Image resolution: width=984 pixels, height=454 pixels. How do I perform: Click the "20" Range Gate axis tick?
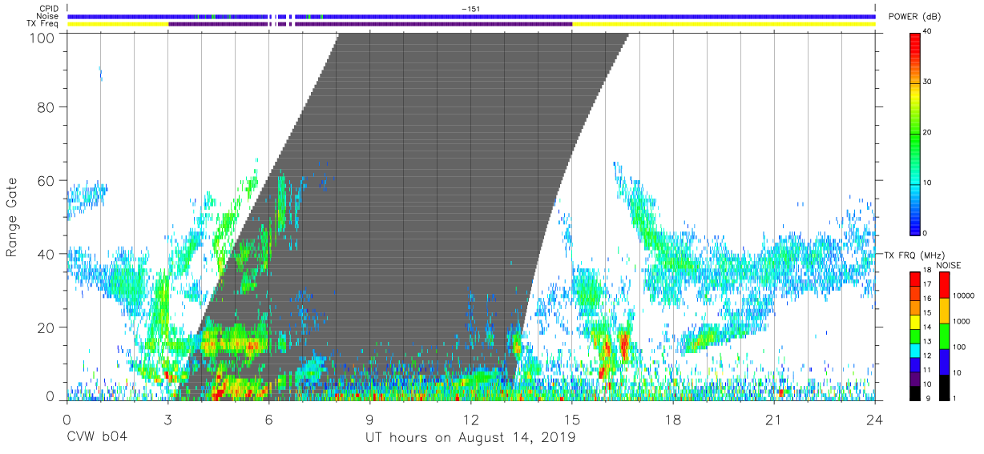tap(46, 327)
